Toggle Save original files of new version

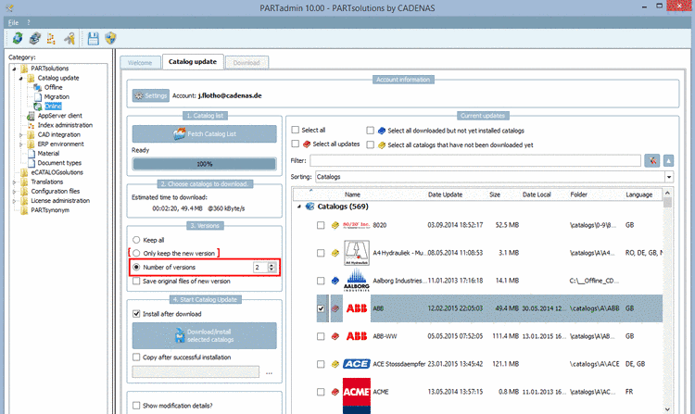136,281
